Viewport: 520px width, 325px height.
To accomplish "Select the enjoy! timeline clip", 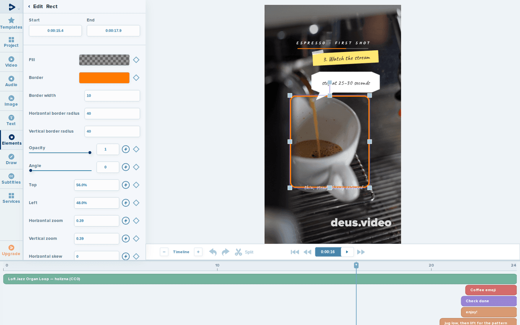I will [x=489, y=312].
